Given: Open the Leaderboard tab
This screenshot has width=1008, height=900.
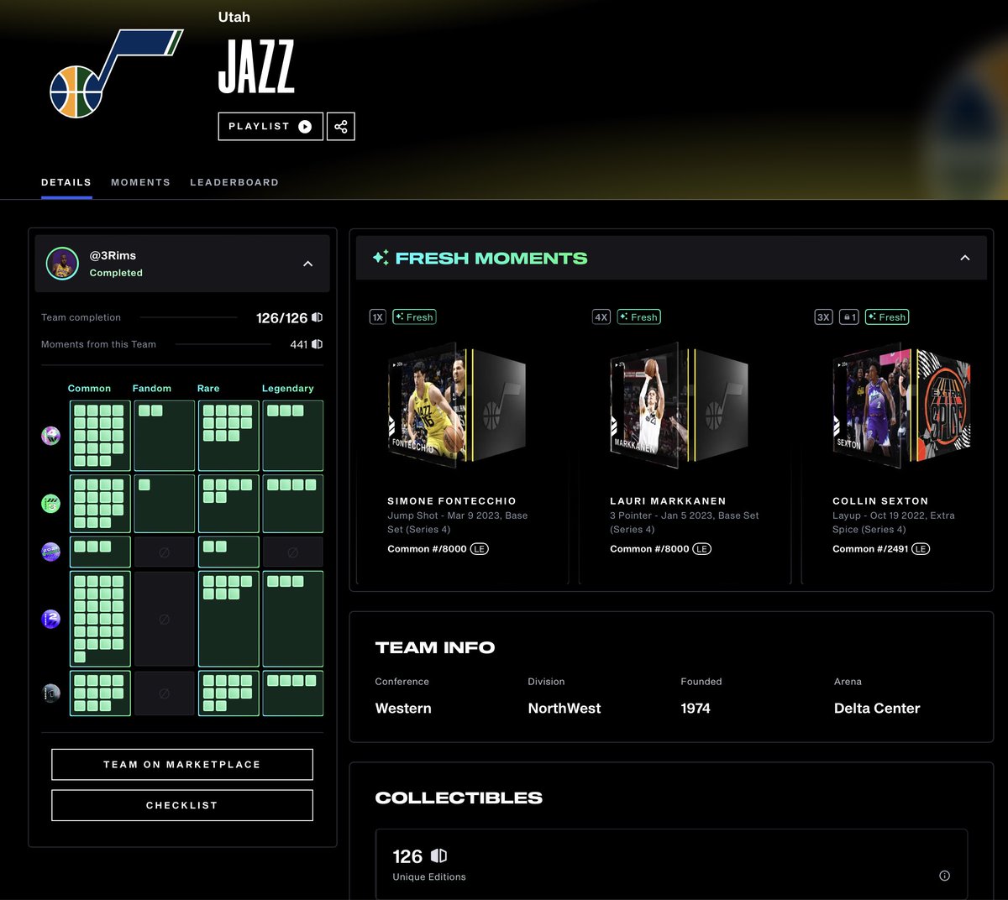Looking at the screenshot, I should pyautogui.click(x=234, y=182).
